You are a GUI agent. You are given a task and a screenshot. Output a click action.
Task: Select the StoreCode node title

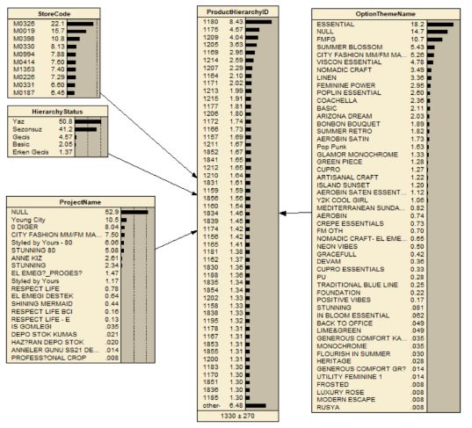54,14
